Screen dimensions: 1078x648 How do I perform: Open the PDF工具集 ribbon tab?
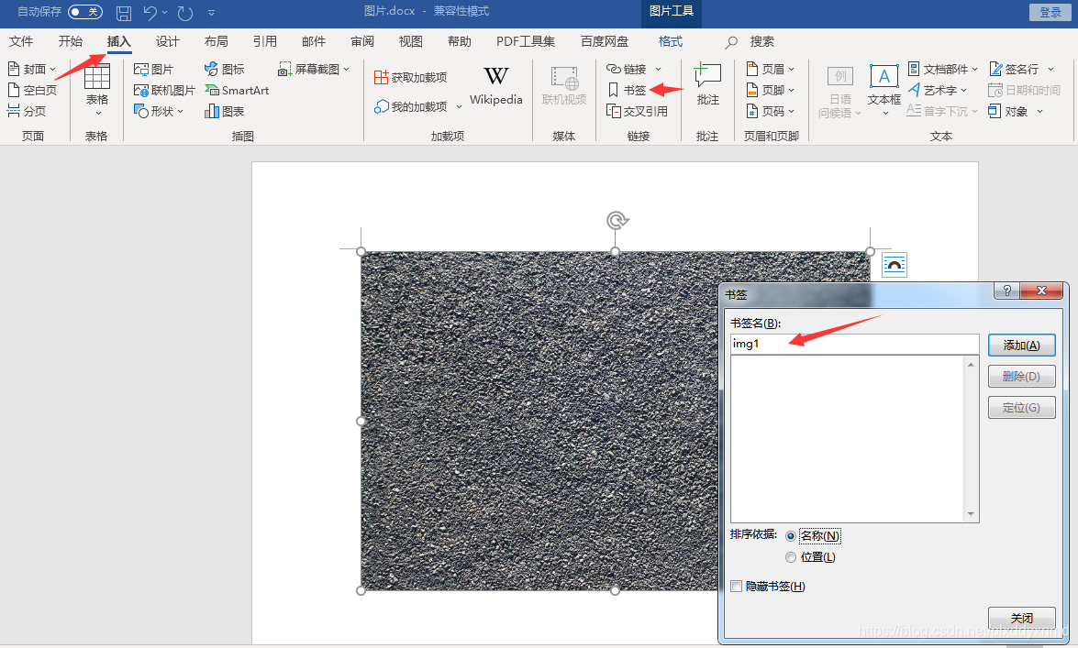point(526,41)
